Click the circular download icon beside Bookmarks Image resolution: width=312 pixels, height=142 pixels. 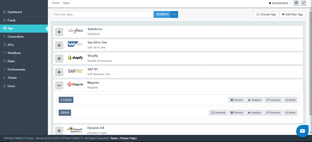tap(296, 3)
